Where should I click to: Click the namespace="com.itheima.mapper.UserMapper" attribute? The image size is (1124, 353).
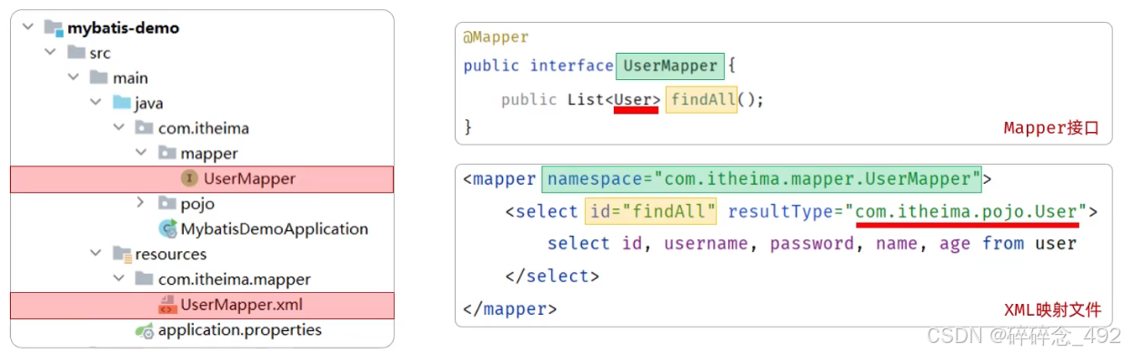tap(762, 179)
